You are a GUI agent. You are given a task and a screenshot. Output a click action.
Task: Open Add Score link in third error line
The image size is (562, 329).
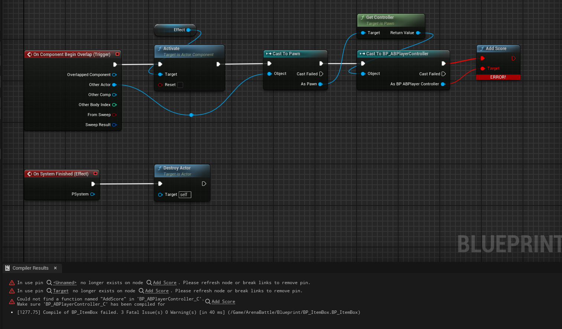pyautogui.click(x=223, y=302)
